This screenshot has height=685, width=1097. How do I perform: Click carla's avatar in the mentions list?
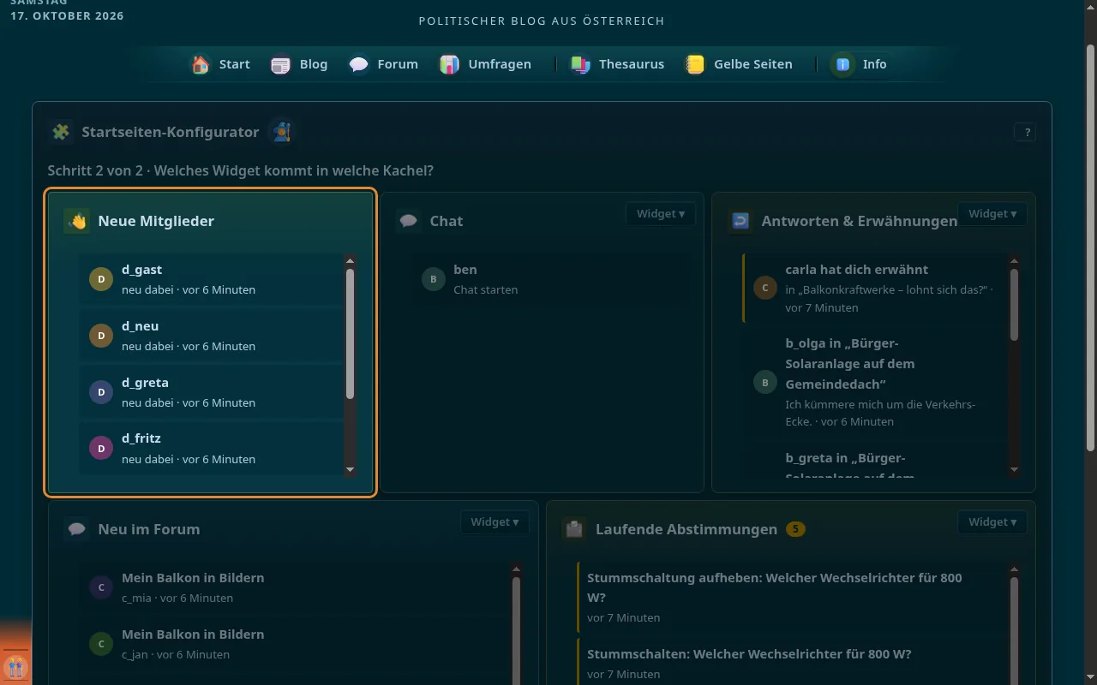click(765, 288)
